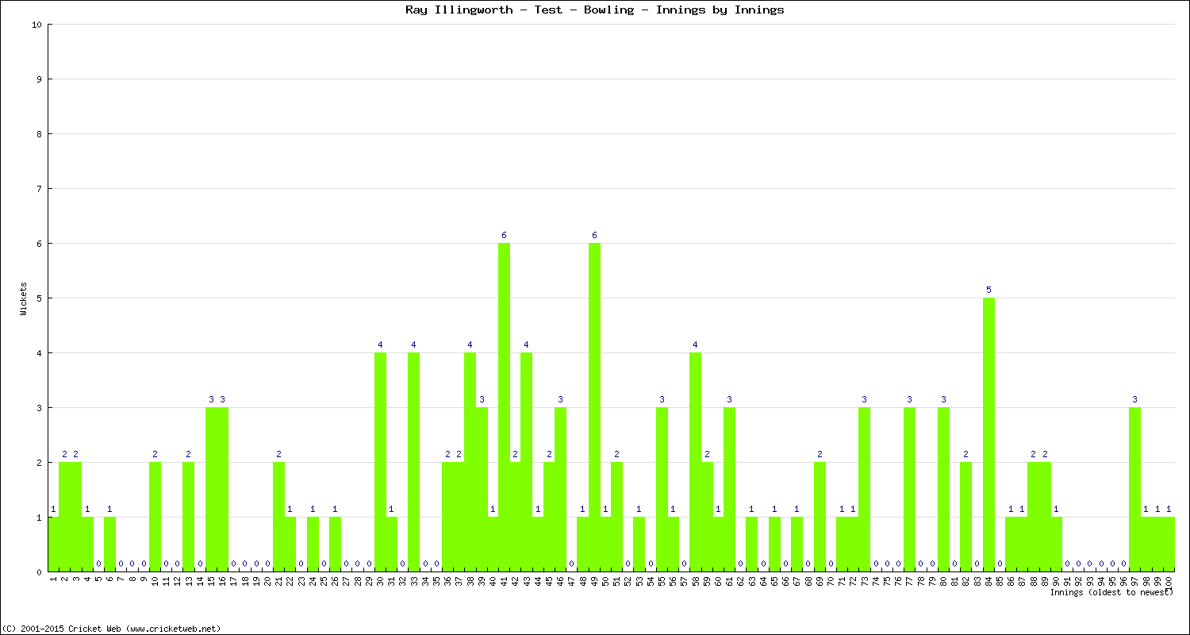Image resolution: width=1190 pixels, height=635 pixels.
Task: Click the 6-wicket bar for innings 41
Action: click(x=504, y=407)
